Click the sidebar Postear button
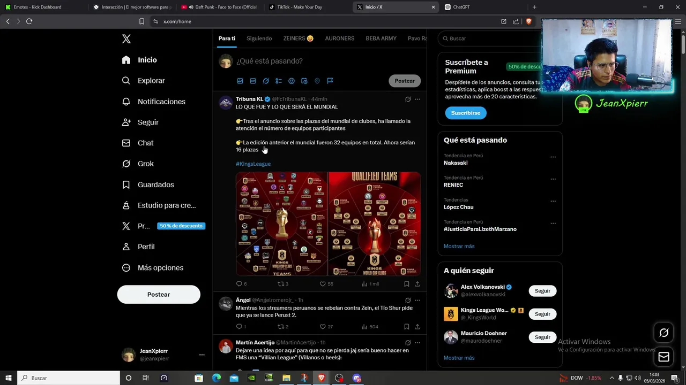The image size is (686, 385). [x=159, y=295]
